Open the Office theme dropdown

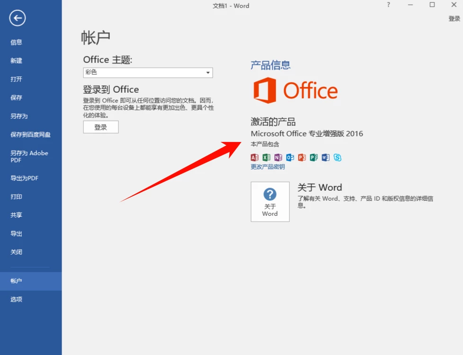tap(148, 72)
